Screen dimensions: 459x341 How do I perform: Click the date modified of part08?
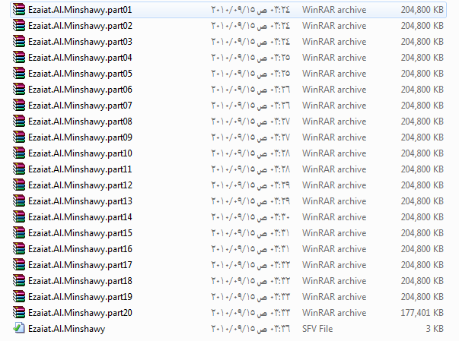coord(250,122)
